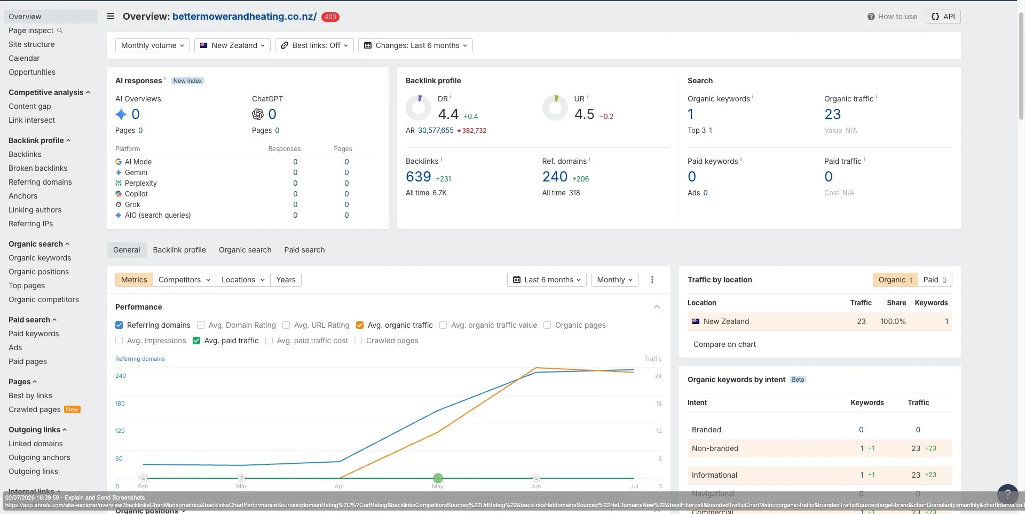
Task: Click the link icon in Best links filter
Action: 285,45
